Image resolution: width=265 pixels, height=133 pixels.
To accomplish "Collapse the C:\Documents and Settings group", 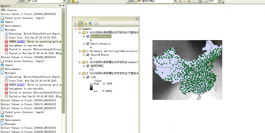I will (x=80, y=51).
